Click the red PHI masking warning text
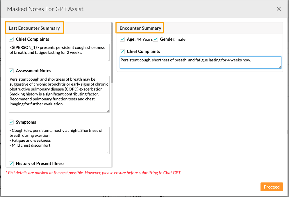The image size is (289, 197). pyautogui.click(x=93, y=173)
